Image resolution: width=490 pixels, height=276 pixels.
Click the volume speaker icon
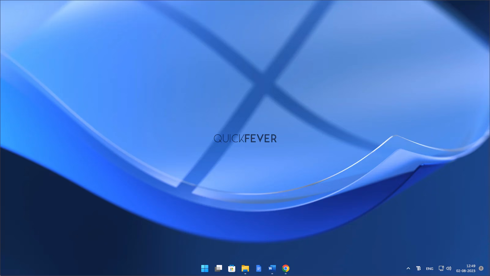[x=449, y=268]
